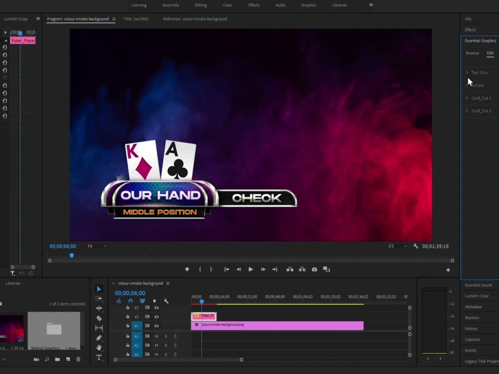Switch to the Color workspace
The image size is (499, 374).
[x=228, y=5]
